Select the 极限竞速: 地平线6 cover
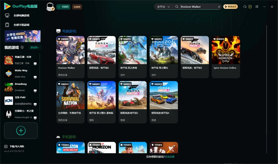The width and height of the screenshot is (278, 164). pyautogui.click(x=101, y=50)
